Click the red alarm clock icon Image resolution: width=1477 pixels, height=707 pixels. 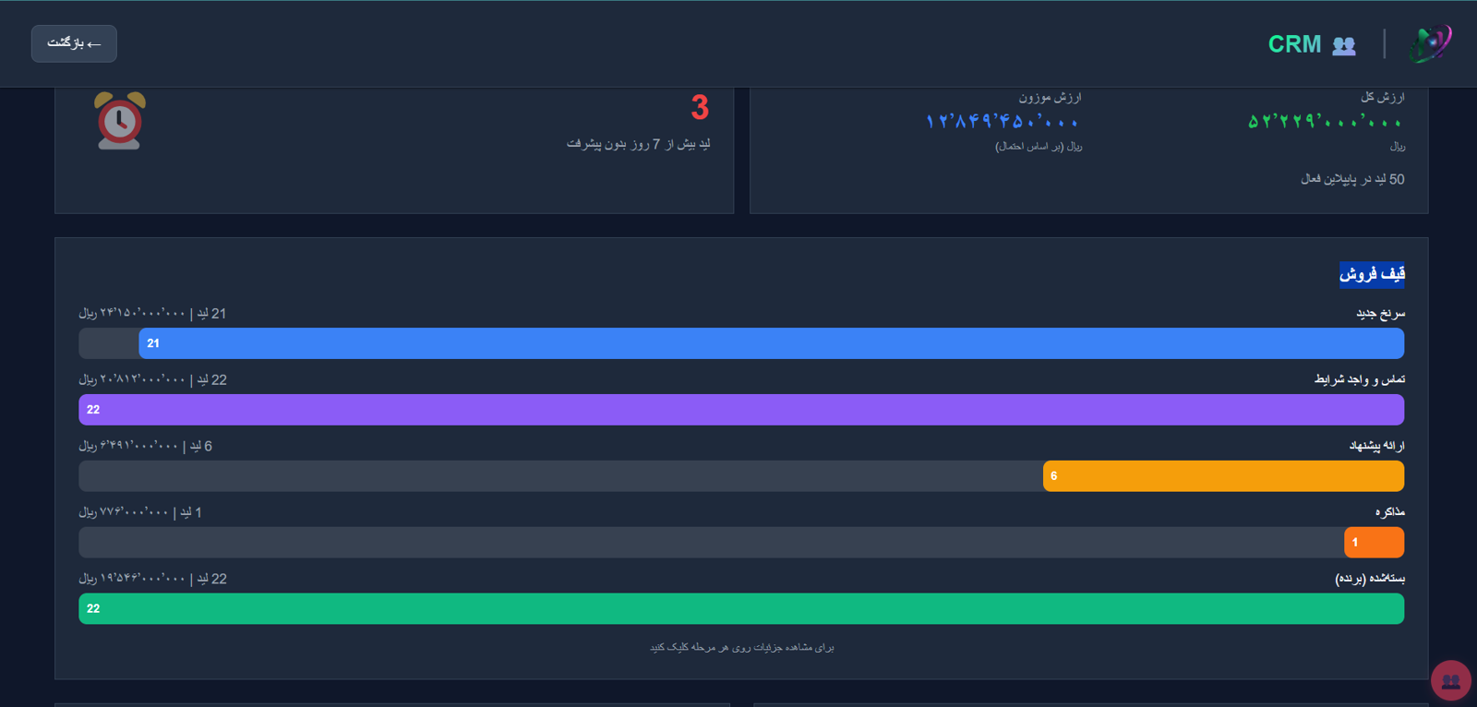point(120,120)
